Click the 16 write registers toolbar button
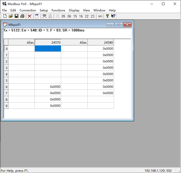The height and width of the screenshot is (173, 181). point(81,16)
